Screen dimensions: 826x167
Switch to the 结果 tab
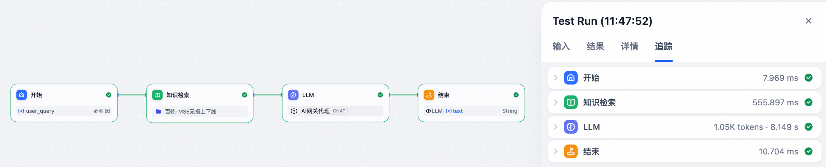click(x=595, y=46)
